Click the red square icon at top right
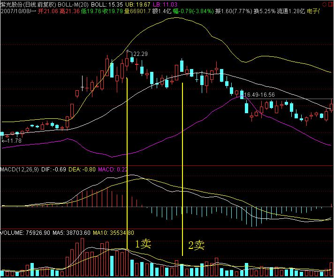334x278 pixels. coord(330,4)
